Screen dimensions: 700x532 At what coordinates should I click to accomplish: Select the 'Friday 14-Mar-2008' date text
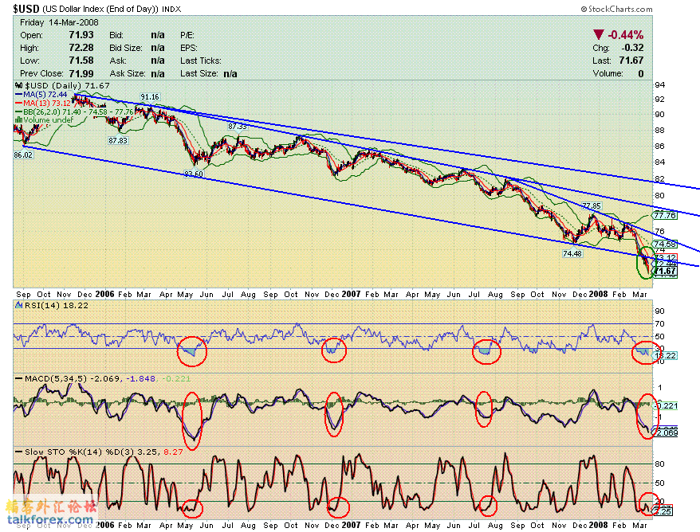(x=59, y=22)
